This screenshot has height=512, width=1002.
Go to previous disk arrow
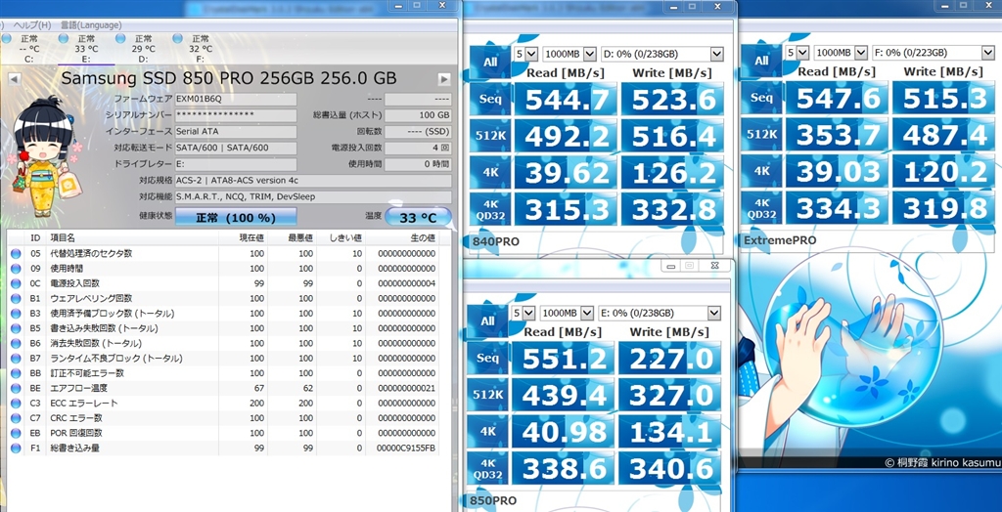point(15,78)
